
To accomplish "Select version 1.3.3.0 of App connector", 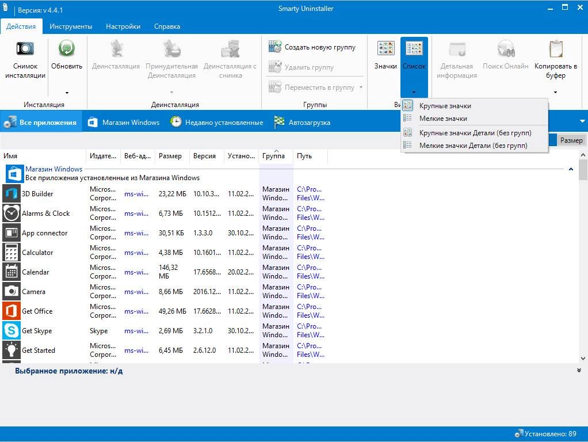I will click(x=203, y=233).
